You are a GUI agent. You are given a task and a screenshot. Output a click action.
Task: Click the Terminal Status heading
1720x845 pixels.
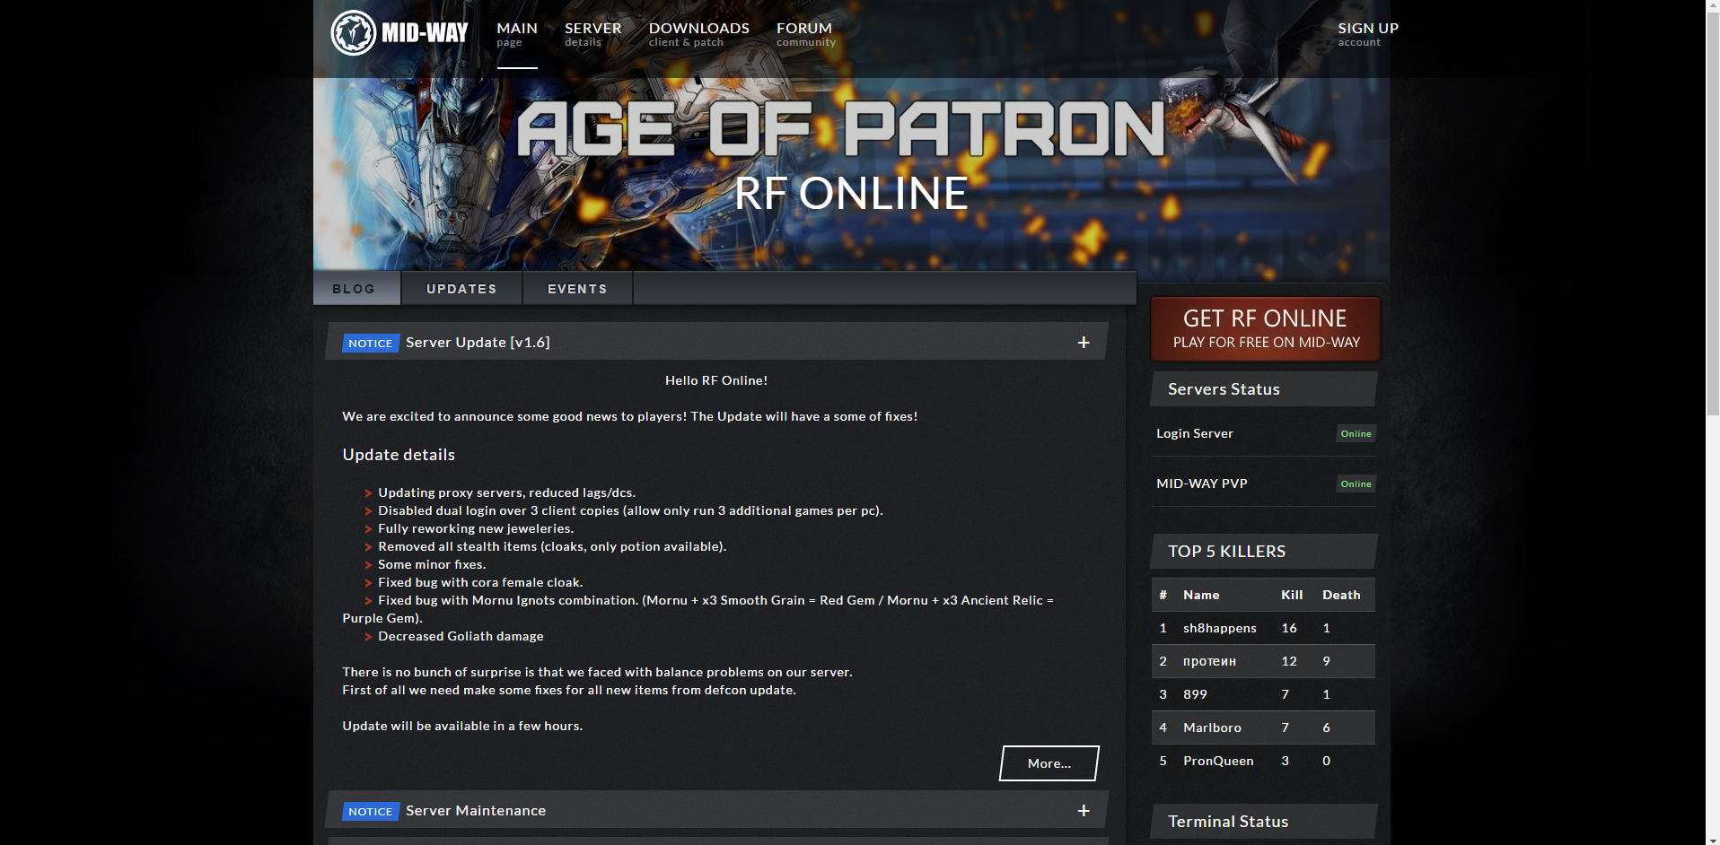point(1228,822)
